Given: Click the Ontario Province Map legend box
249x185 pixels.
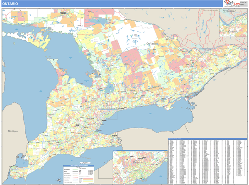Looking at the screenshot, I should 78,175.
